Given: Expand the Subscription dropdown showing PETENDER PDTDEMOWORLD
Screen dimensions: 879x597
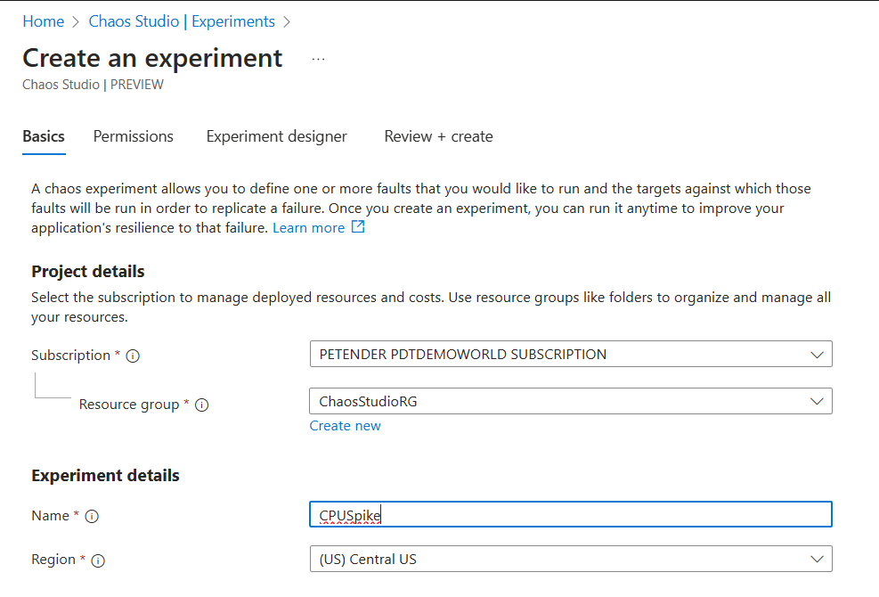Looking at the screenshot, I should [x=570, y=354].
